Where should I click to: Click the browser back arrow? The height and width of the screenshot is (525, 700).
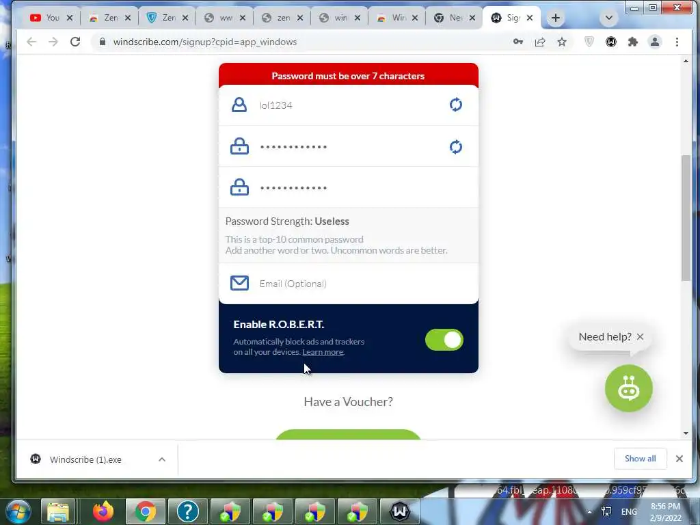pyautogui.click(x=31, y=42)
